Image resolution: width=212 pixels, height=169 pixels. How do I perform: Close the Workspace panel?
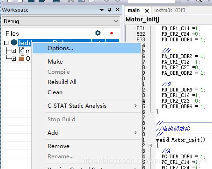(x=117, y=10)
